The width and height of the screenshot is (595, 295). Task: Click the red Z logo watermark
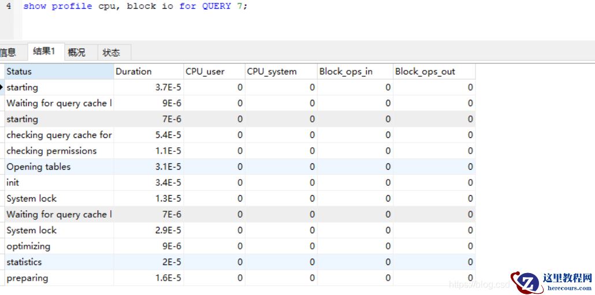tap(527, 282)
